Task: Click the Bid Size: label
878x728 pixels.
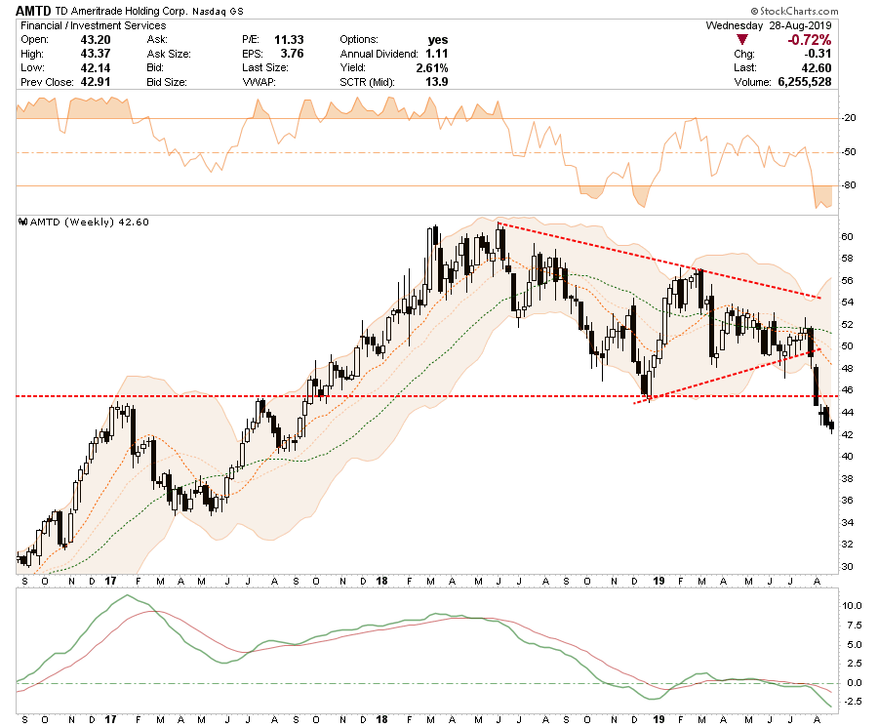Action: (x=167, y=82)
